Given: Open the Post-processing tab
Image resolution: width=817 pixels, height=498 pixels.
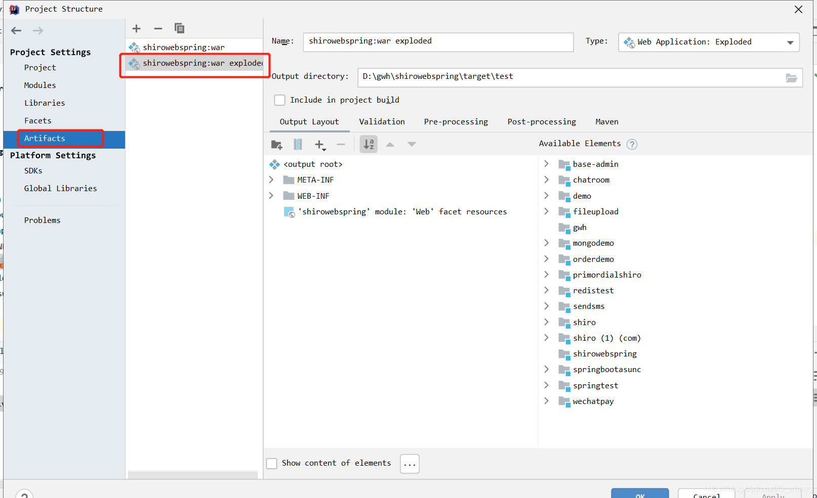Looking at the screenshot, I should (x=542, y=122).
